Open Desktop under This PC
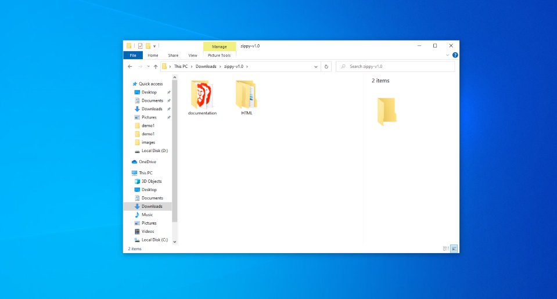This screenshot has height=299, width=557. coord(149,190)
